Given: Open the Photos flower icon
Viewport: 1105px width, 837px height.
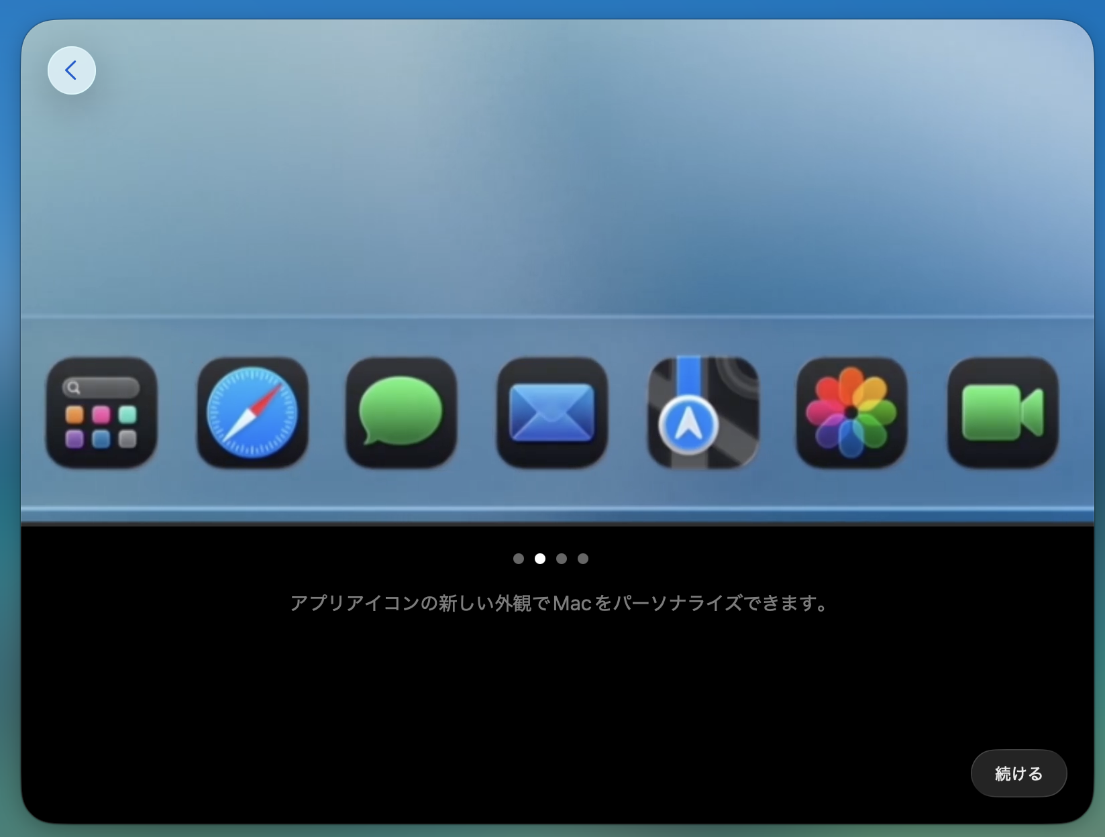Looking at the screenshot, I should 851,412.
